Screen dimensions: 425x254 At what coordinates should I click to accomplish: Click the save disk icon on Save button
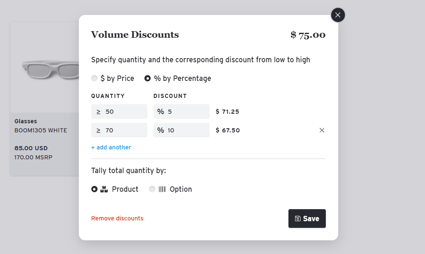point(297,218)
